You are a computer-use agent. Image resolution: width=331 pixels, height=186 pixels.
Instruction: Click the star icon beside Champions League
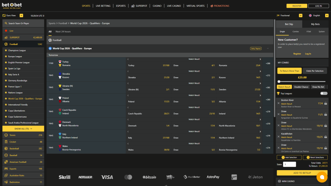tap(6, 50)
